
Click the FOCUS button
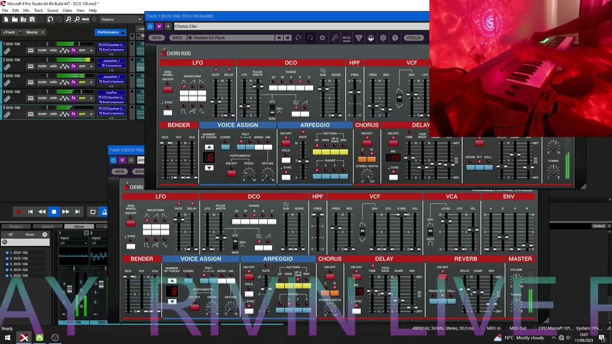[414, 38]
